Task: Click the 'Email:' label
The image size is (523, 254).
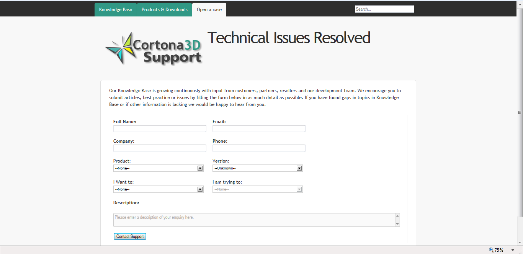Action: [219, 122]
